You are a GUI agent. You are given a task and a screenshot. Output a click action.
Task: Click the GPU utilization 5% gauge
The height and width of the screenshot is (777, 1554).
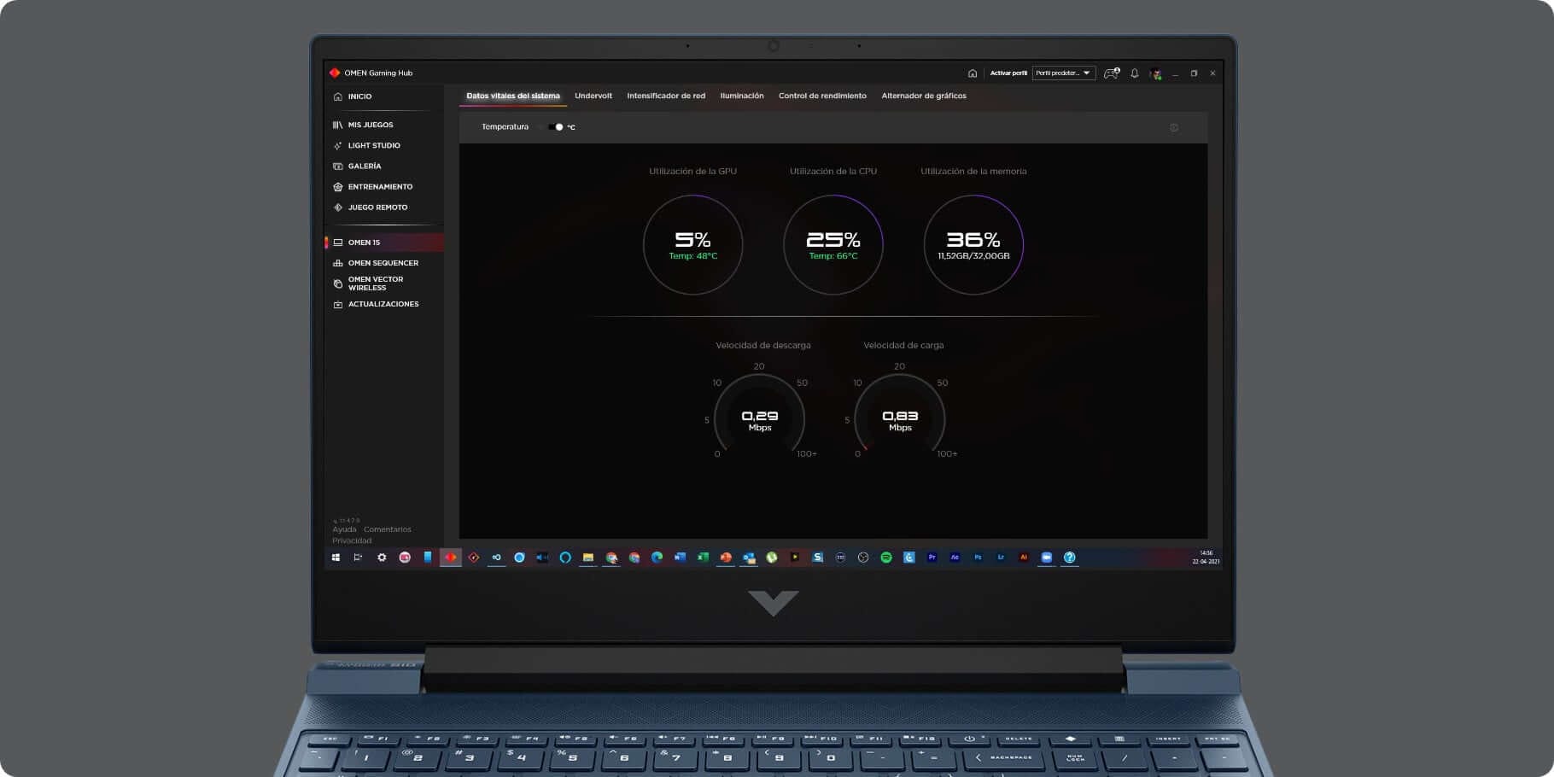tap(692, 245)
